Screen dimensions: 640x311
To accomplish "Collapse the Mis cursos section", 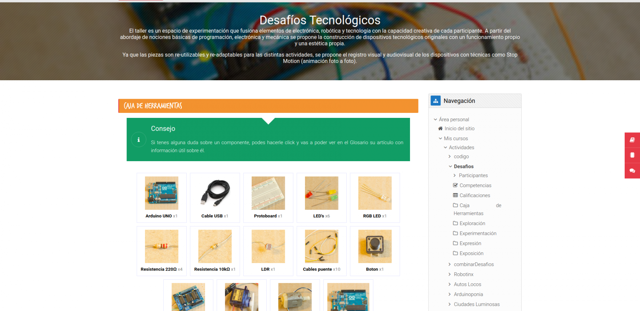I will click(440, 138).
